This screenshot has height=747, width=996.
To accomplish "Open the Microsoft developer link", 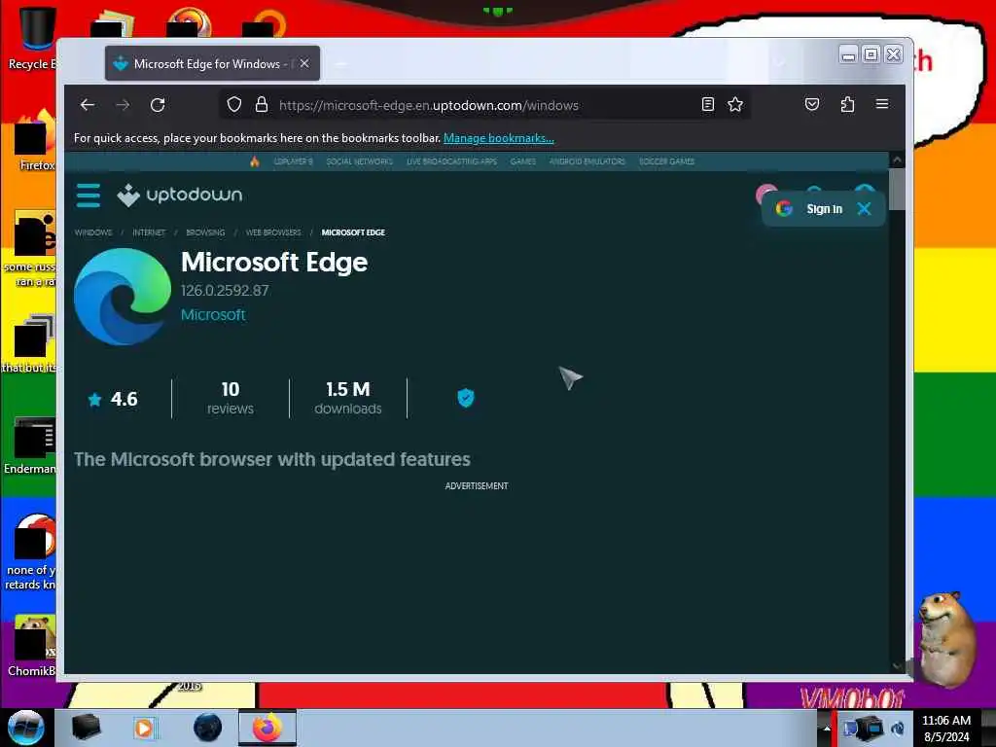I will click(x=213, y=314).
